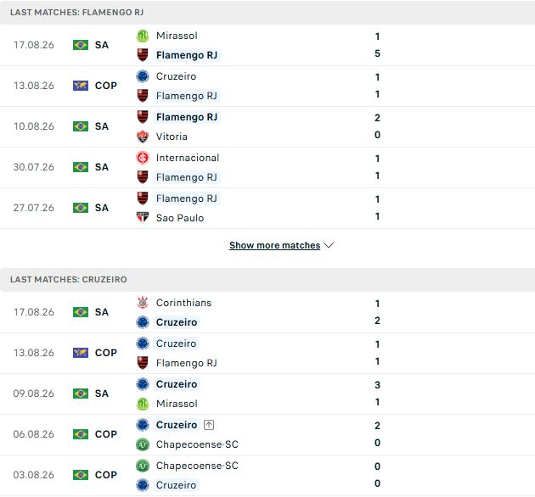Click Flamengo crest in 10.08.26 Vitoria match
This screenshot has height=497, width=535.
click(x=143, y=117)
